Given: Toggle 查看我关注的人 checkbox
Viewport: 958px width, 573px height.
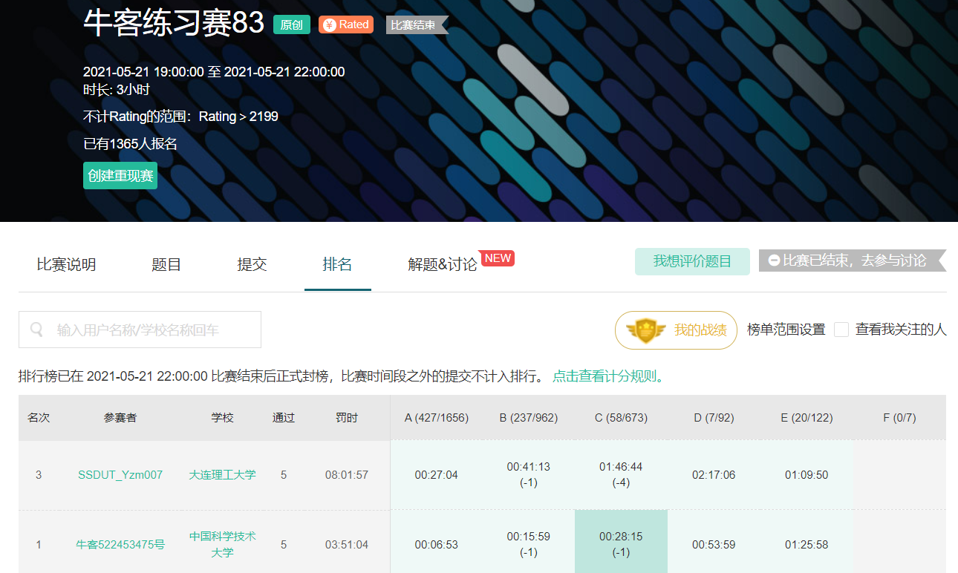Looking at the screenshot, I should tap(841, 330).
